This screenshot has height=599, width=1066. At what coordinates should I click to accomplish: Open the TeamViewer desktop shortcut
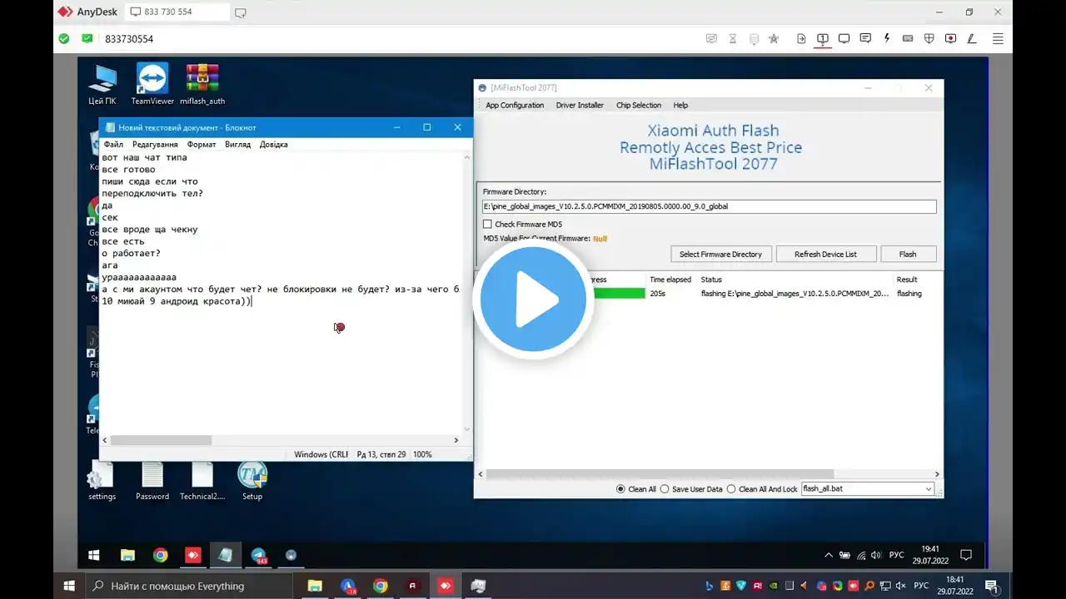pos(152,85)
